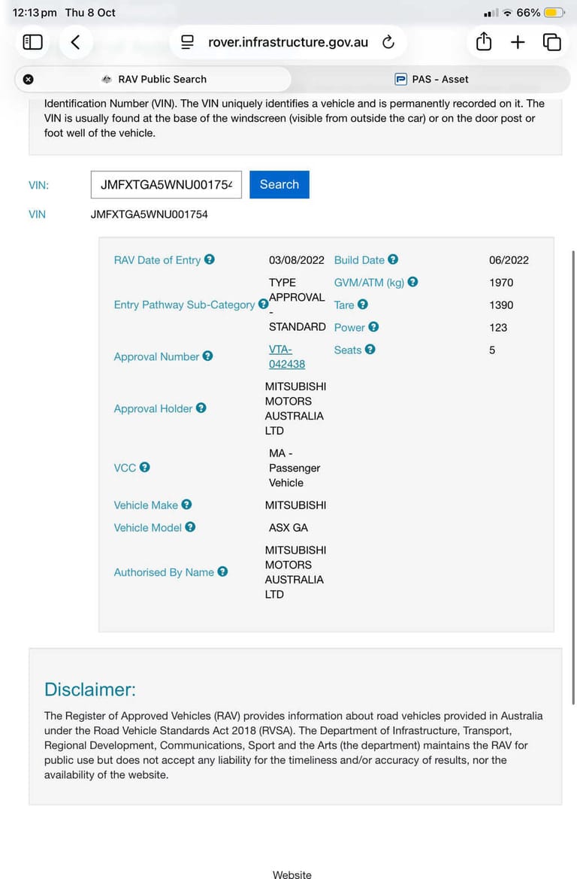Select the RAV entry date 03/08/2022
This screenshot has height=879, width=577.
coord(296,260)
